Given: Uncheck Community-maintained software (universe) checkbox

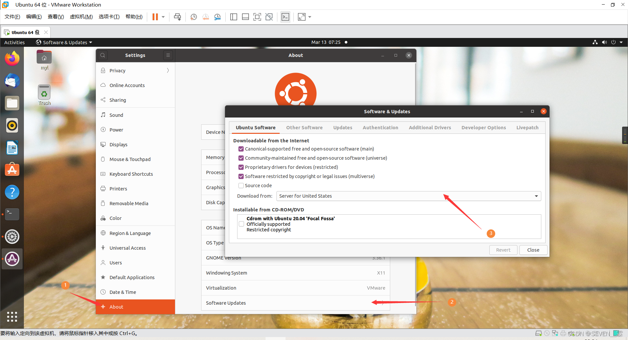Looking at the screenshot, I should (241, 158).
